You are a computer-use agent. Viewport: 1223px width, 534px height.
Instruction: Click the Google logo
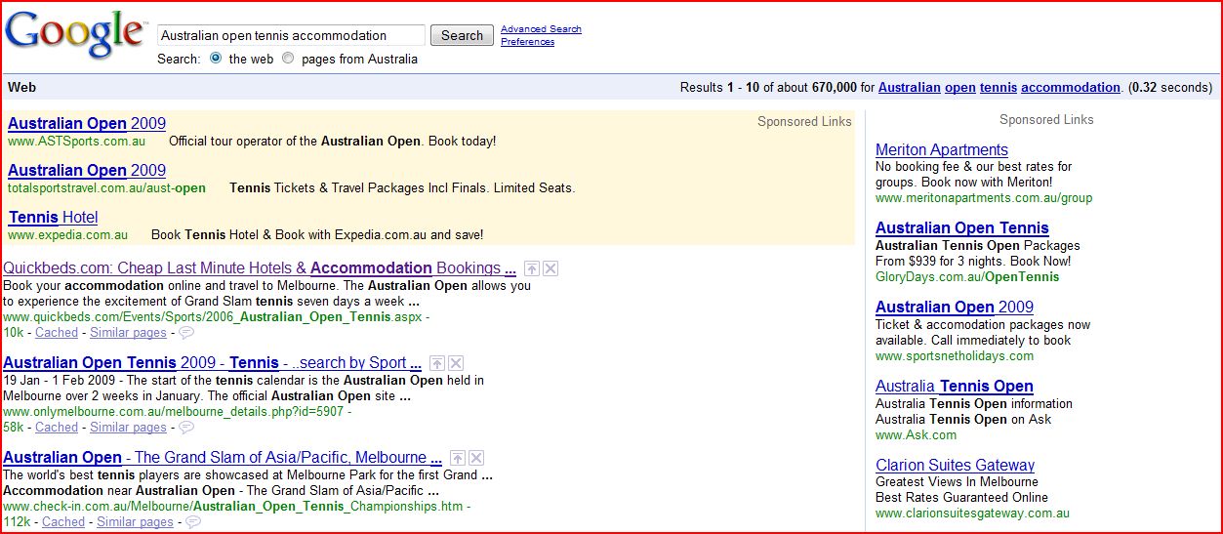(x=74, y=35)
